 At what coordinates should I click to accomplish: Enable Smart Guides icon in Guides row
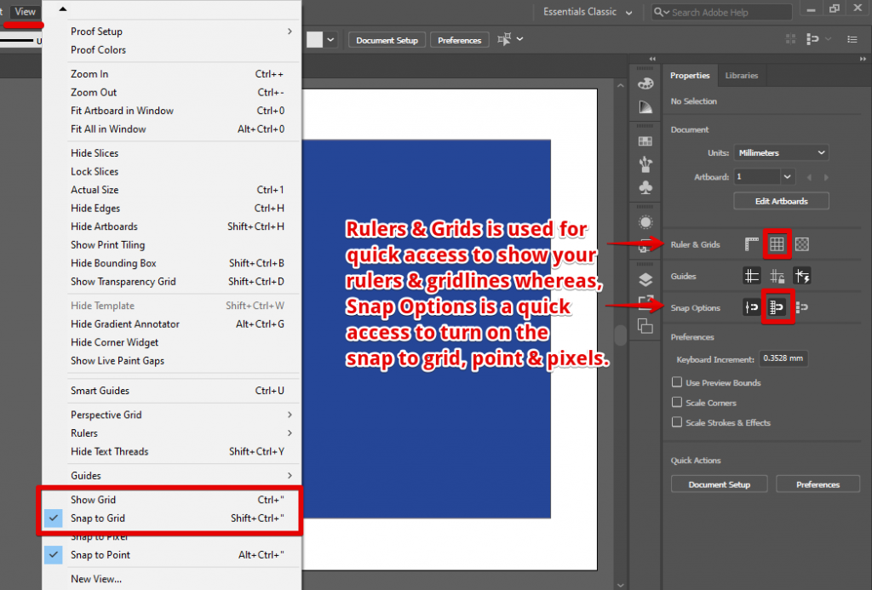pyautogui.click(x=800, y=275)
